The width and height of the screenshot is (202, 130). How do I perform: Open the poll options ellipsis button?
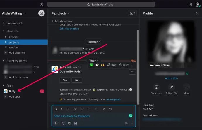point(132,72)
